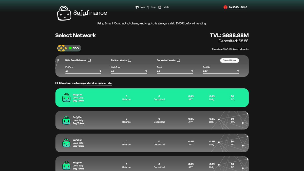Image resolution: width=304 pixels, height=171 pixels.
Task: Click the dollar sign buy icon
Action: point(148,7)
